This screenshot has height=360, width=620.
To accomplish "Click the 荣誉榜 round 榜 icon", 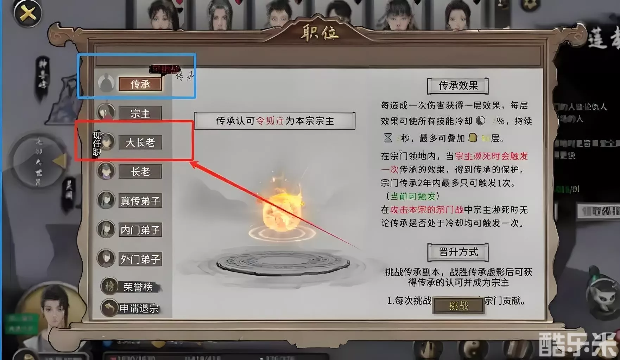I will (109, 287).
